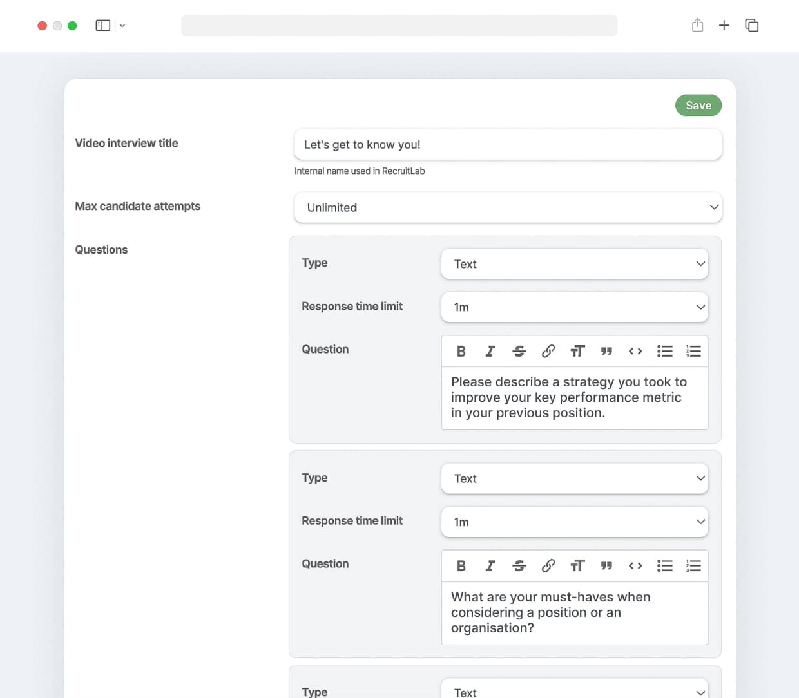
Task: Open a new browser tab with the plus icon
Action: click(x=724, y=25)
